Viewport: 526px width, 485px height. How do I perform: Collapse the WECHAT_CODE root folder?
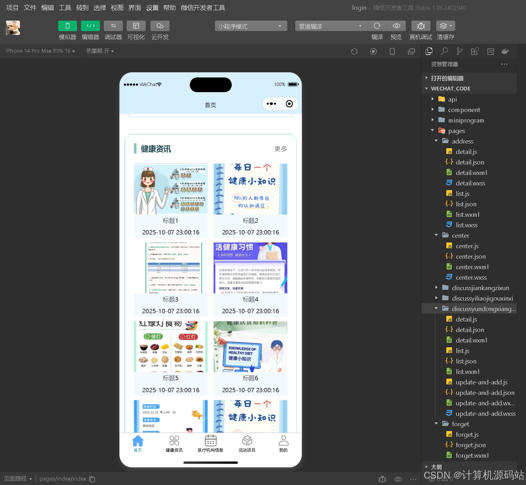coord(469,89)
